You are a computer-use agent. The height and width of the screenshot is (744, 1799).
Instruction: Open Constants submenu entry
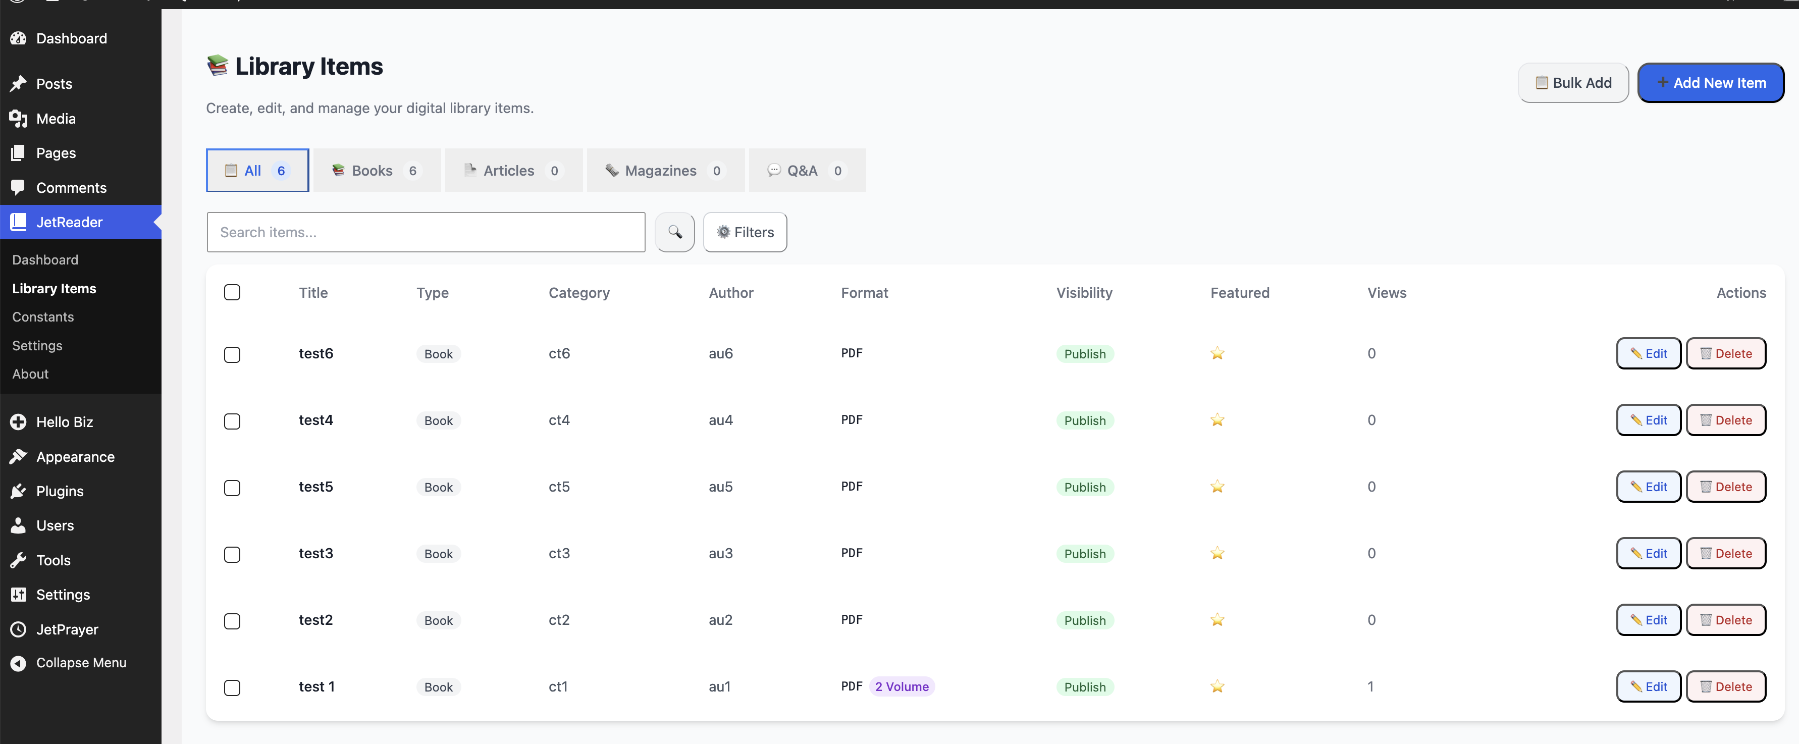point(43,317)
